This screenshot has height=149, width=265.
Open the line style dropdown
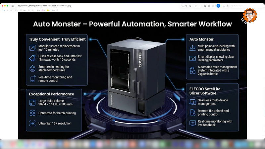pyautogui.click(x=38, y=10)
